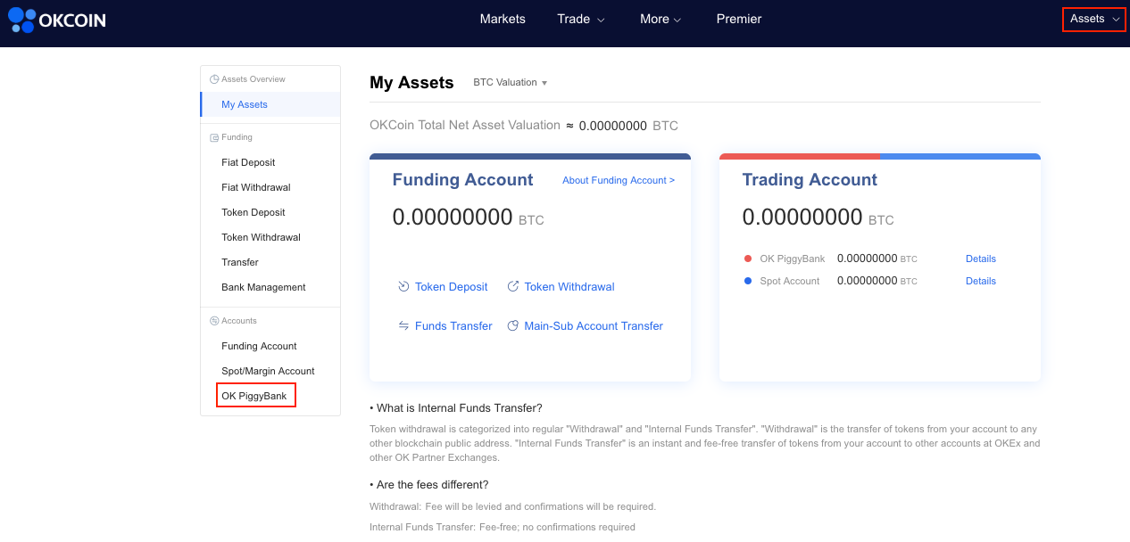View Details for OK PiggyBank balance
The width and height of the screenshot is (1130, 542).
click(x=981, y=259)
